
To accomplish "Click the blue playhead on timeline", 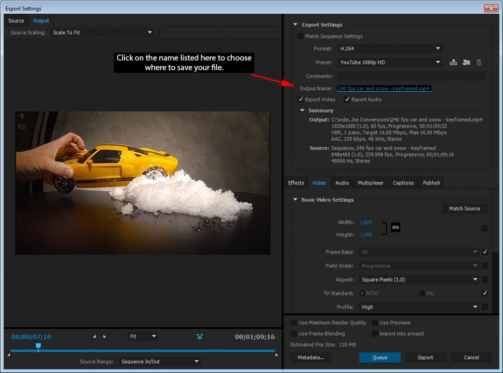I will [x=38, y=346].
